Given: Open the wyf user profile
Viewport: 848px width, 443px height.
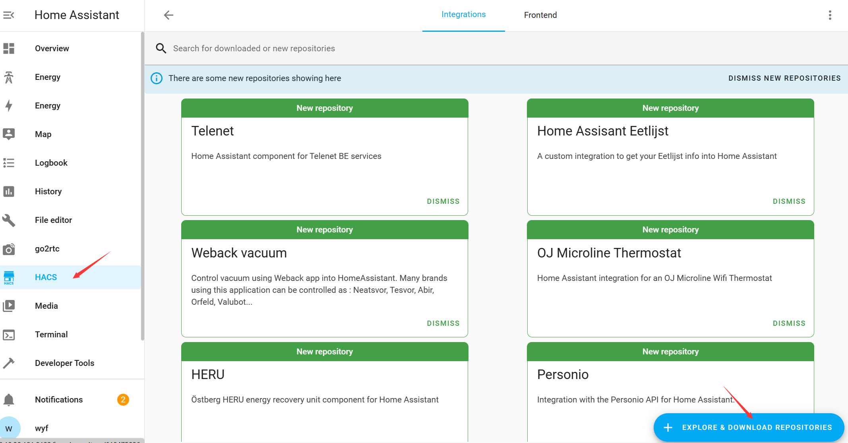Looking at the screenshot, I should [41, 428].
